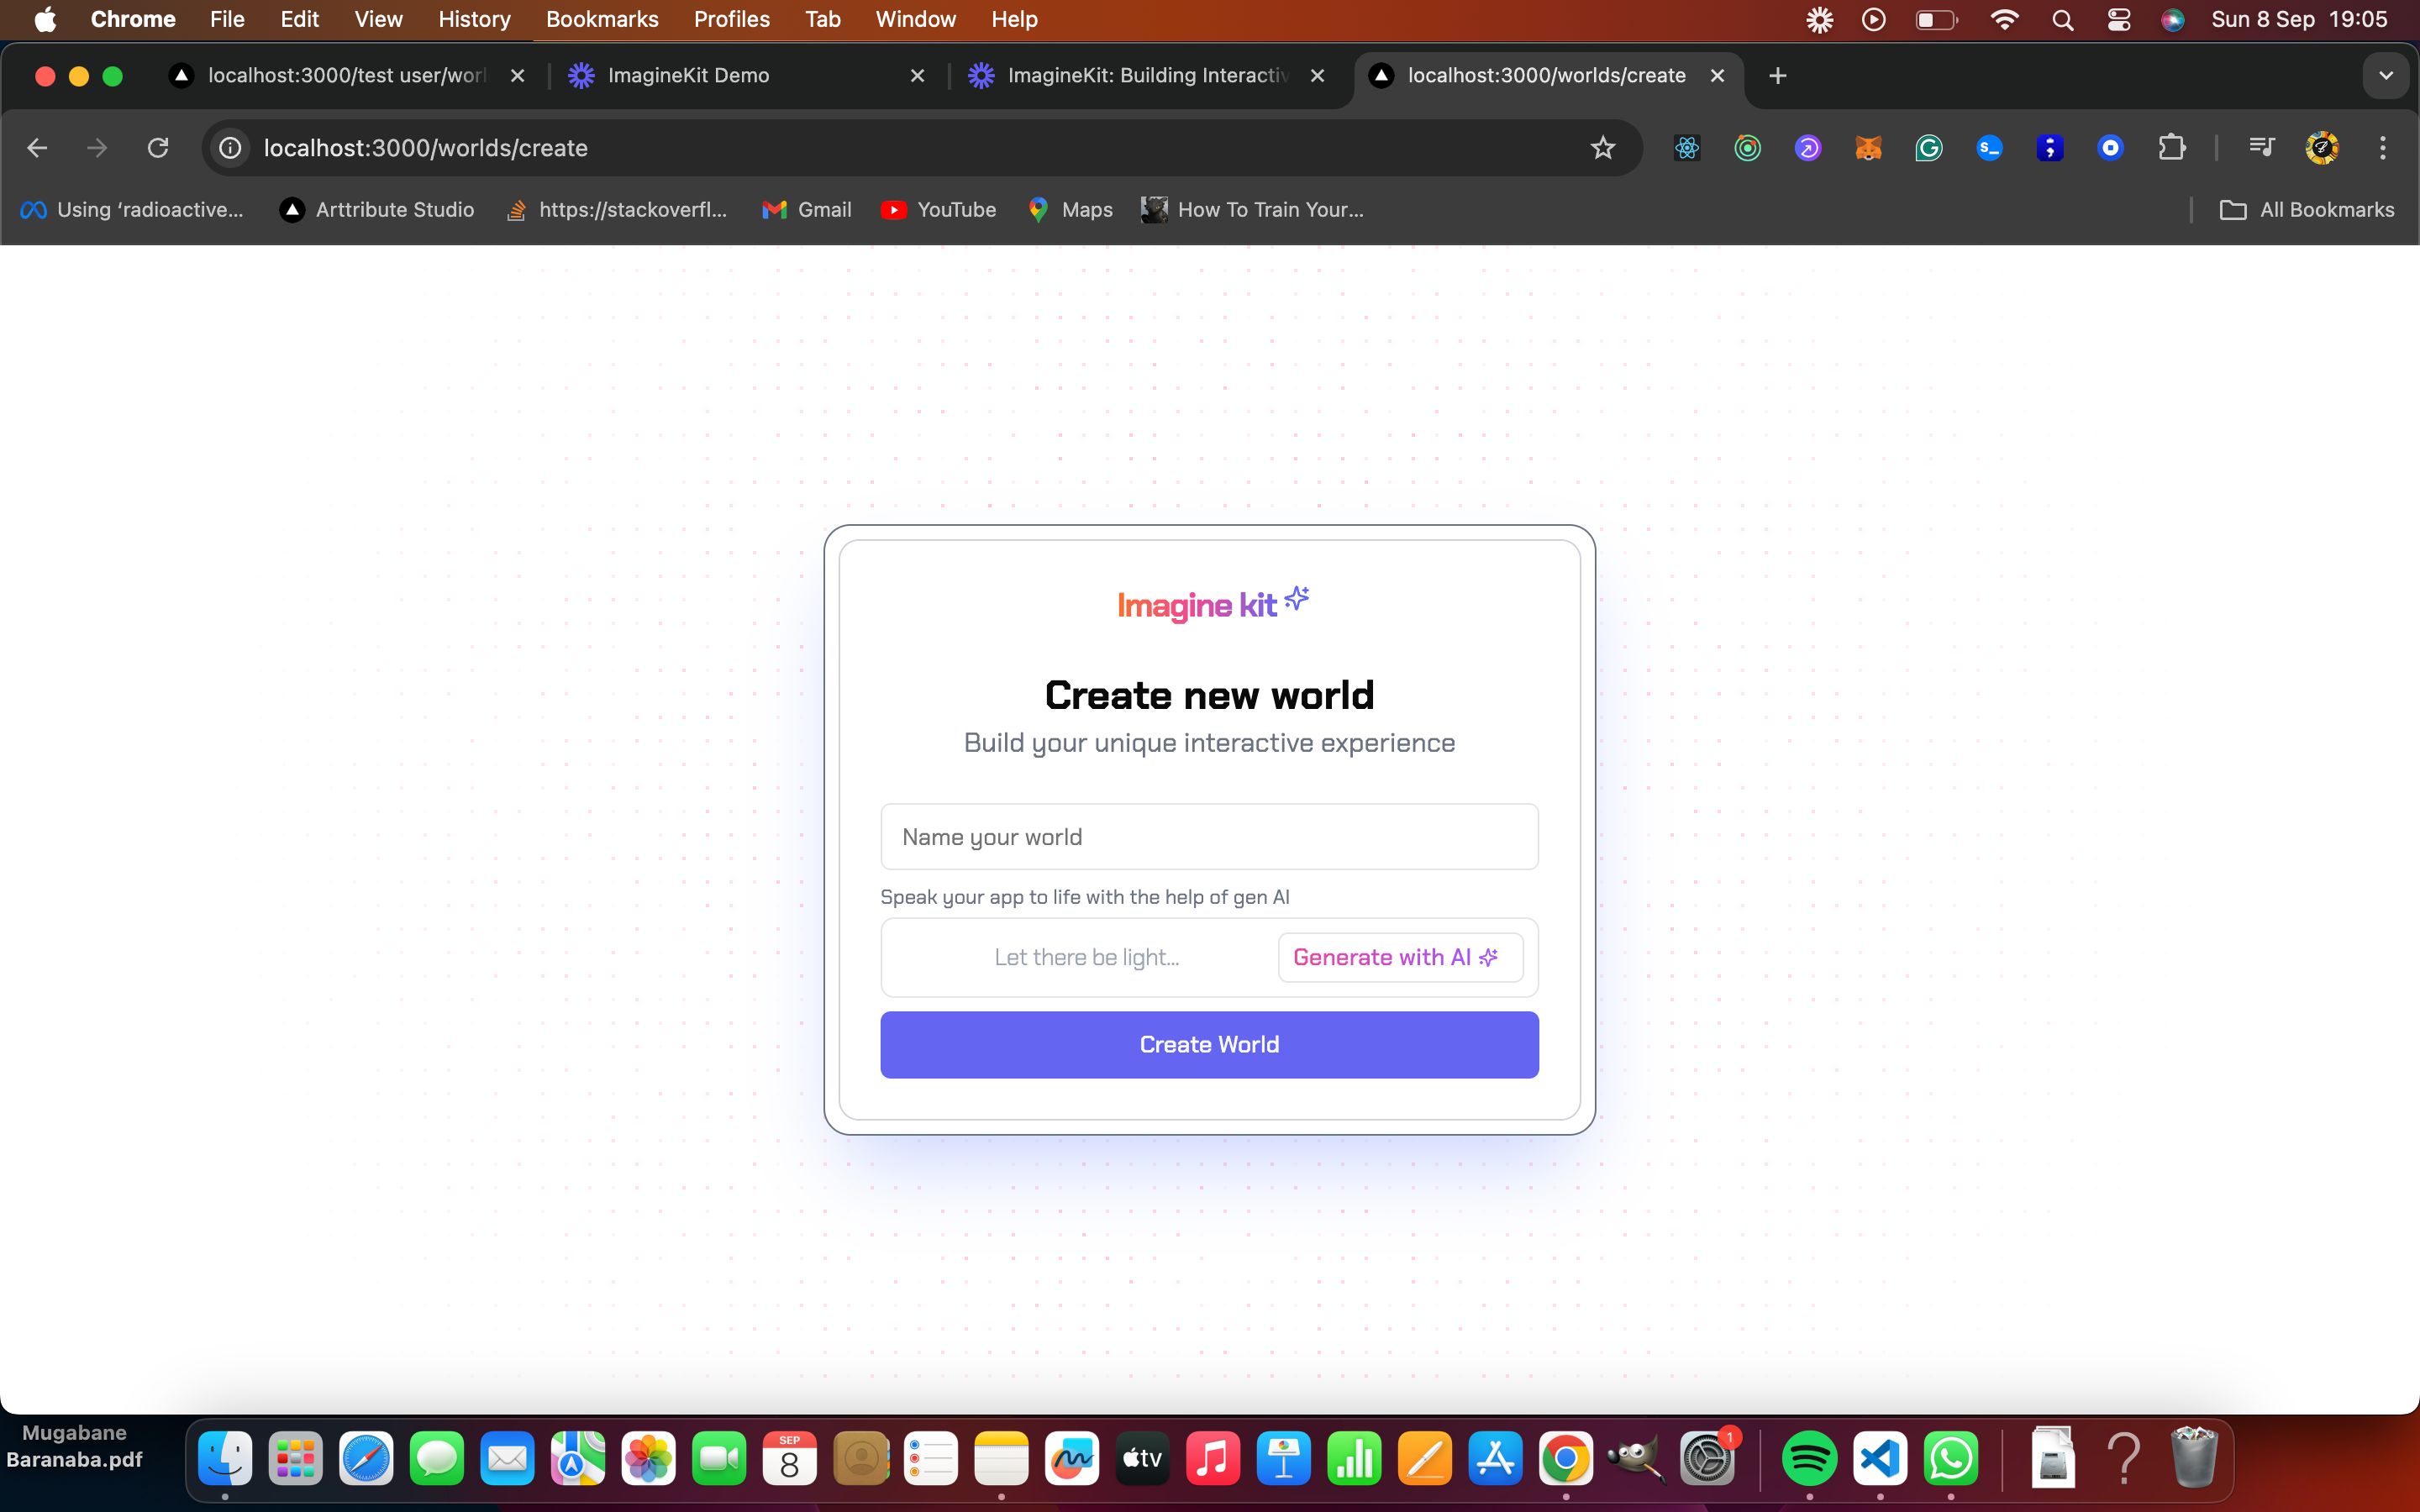Open the History menu
This screenshot has width=2420, height=1512.
coord(474,19)
